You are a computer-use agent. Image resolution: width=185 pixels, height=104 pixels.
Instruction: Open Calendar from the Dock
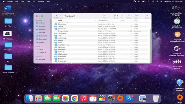[93, 98]
